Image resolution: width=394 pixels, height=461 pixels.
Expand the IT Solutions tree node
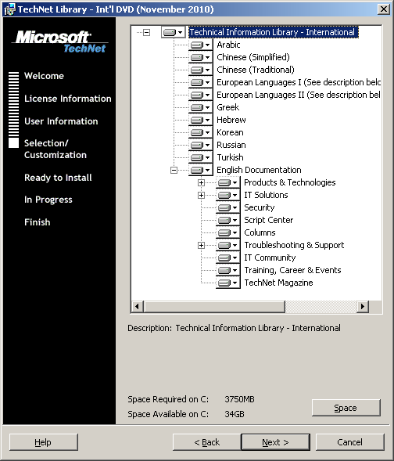click(x=201, y=195)
